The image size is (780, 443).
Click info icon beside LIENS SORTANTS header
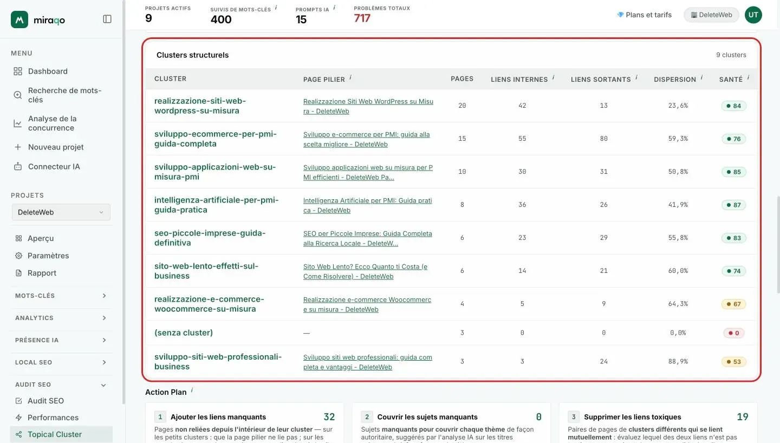636,77
